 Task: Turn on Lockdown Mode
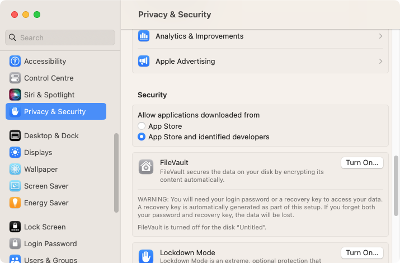[x=362, y=253]
